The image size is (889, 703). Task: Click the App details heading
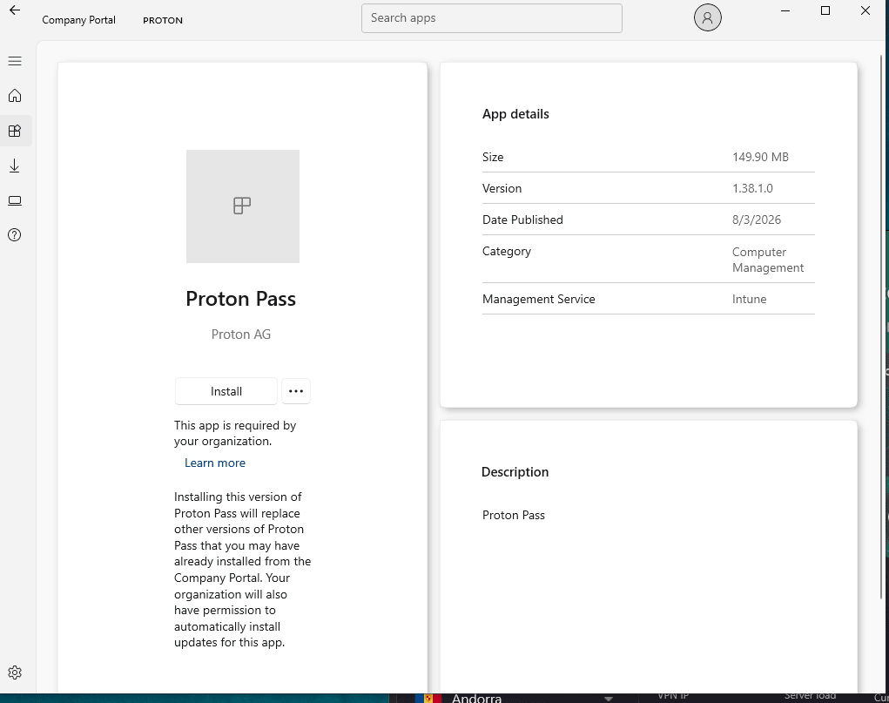[515, 114]
